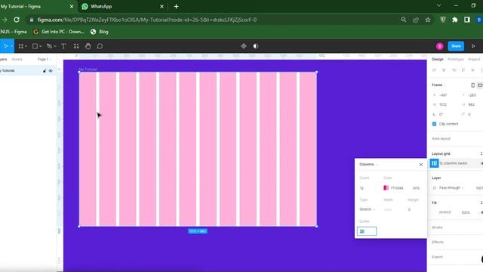Open a new browser tab

click(x=176, y=7)
